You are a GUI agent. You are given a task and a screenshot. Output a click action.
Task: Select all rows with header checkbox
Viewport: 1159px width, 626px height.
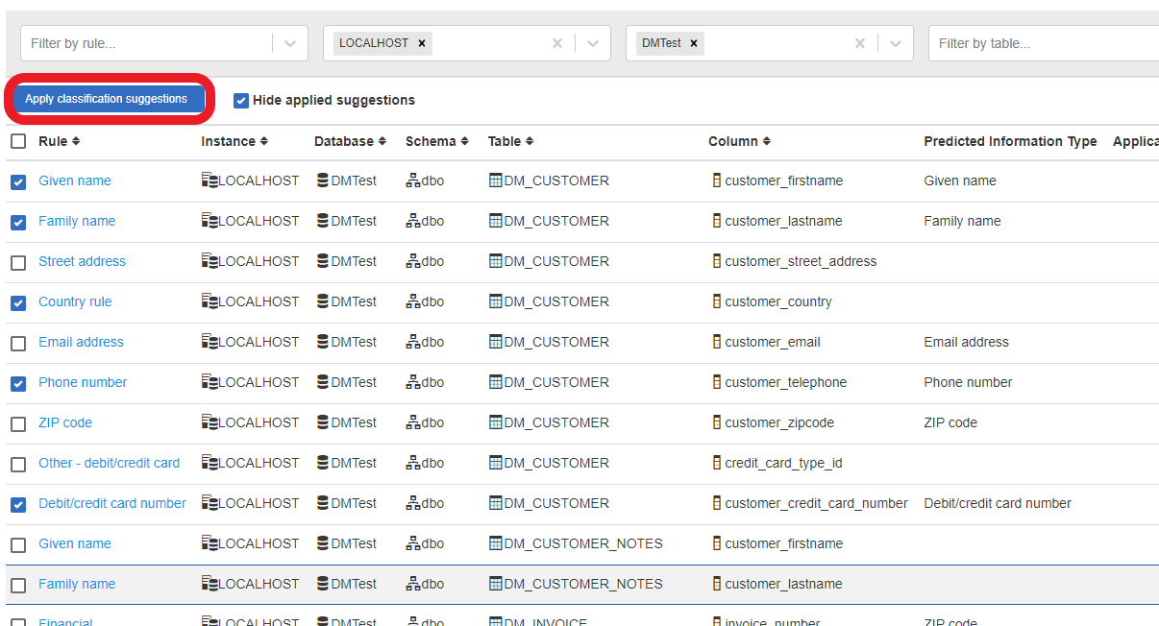(18, 141)
